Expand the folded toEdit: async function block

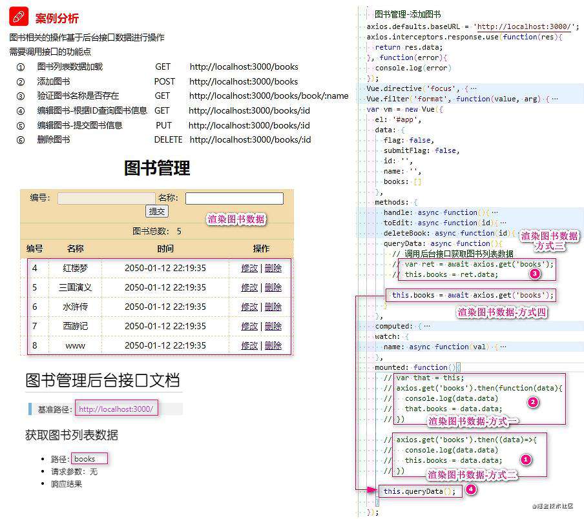[x=503, y=223]
